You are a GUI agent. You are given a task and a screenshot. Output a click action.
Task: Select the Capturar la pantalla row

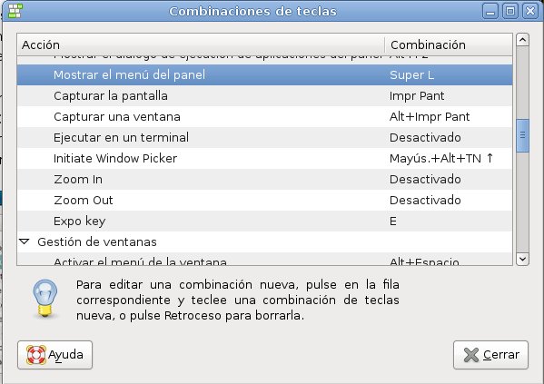click(264, 95)
